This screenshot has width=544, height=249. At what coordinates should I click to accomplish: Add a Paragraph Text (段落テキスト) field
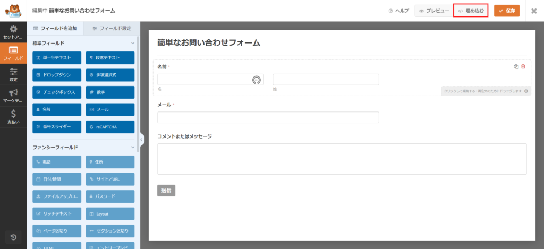click(110, 57)
